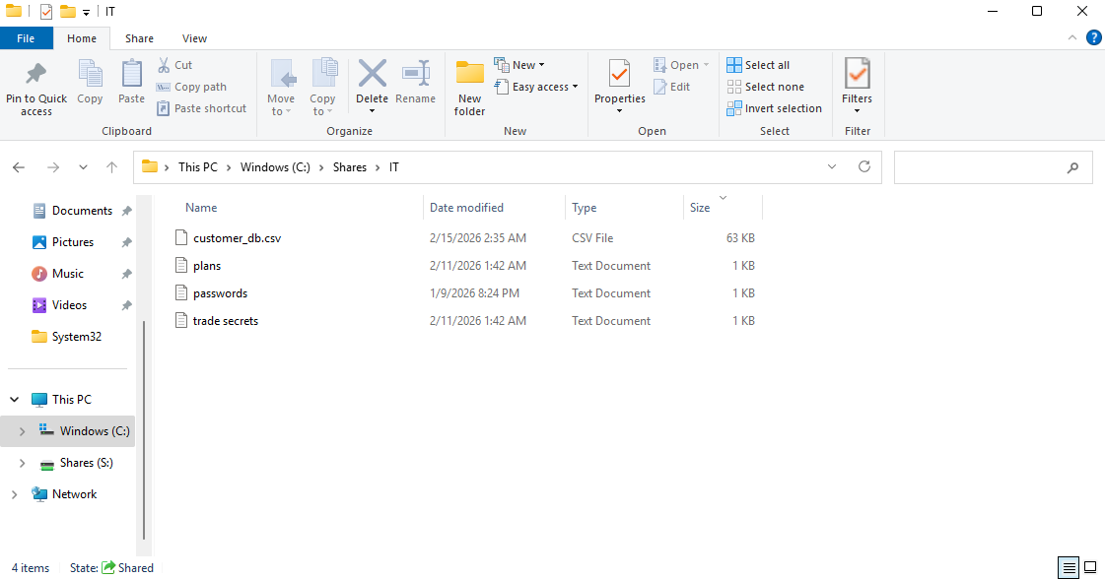Switch to large icons view toggle
Screen dimensions: 1105x579
pos(1090,568)
